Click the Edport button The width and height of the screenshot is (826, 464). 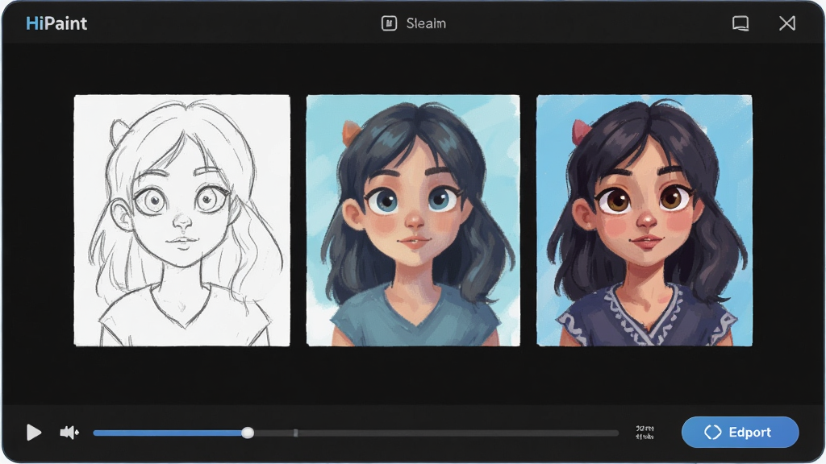click(x=740, y=433)
